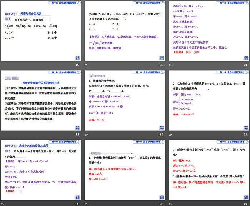250x206 pixels.
Task: Select slide 19 thumbnail about element-set relations
Action: (x=41, y=31)
